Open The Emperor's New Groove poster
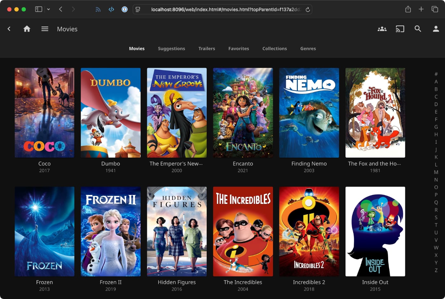The image size is (445, 299). pyautogui.click(x=177, y=113)
